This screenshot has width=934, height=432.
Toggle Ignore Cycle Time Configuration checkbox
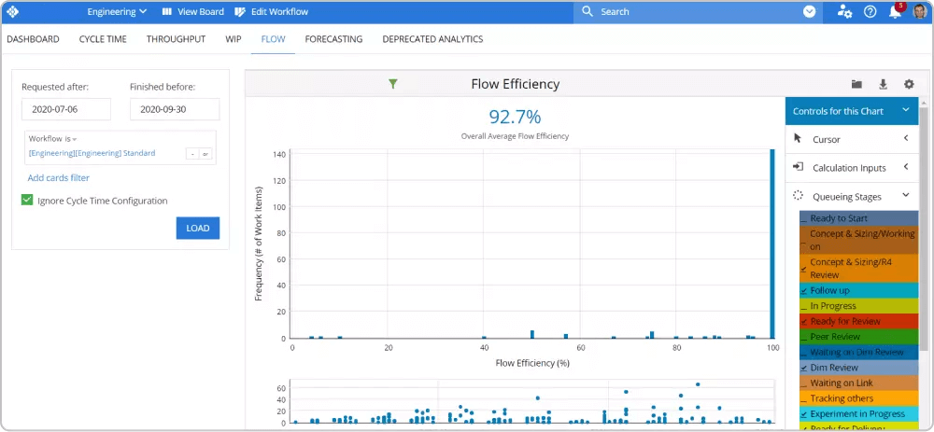(x=27, y=200)
